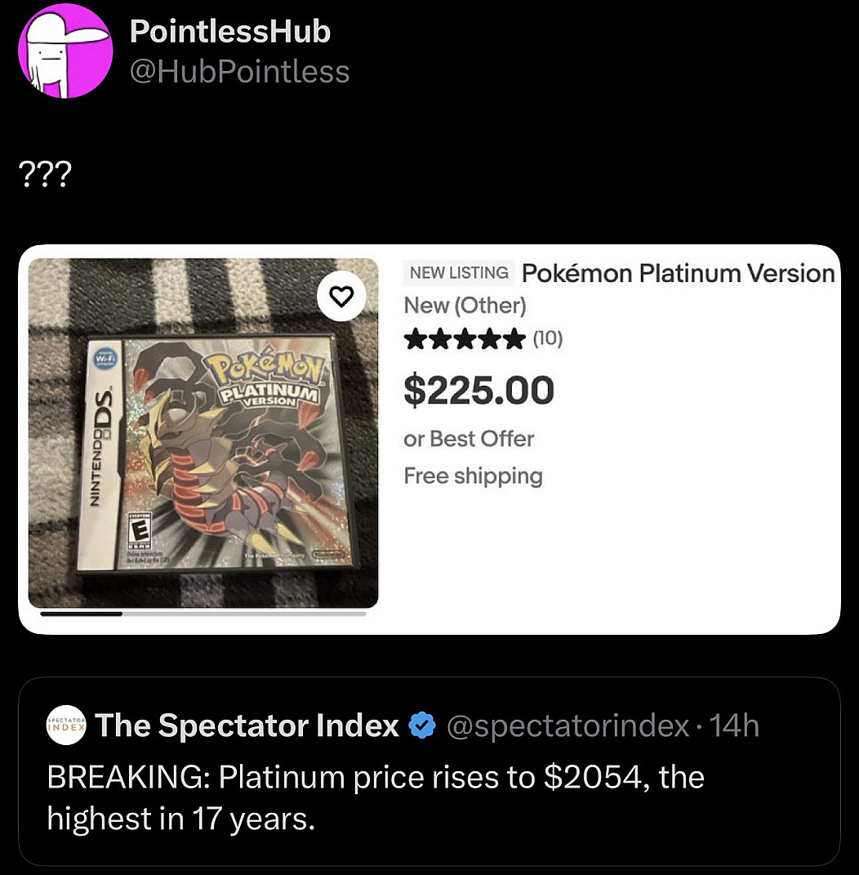Screen dimensions: 859x875
Task: Open the Pokémon Platinum Version title
Action: (679, 274)
